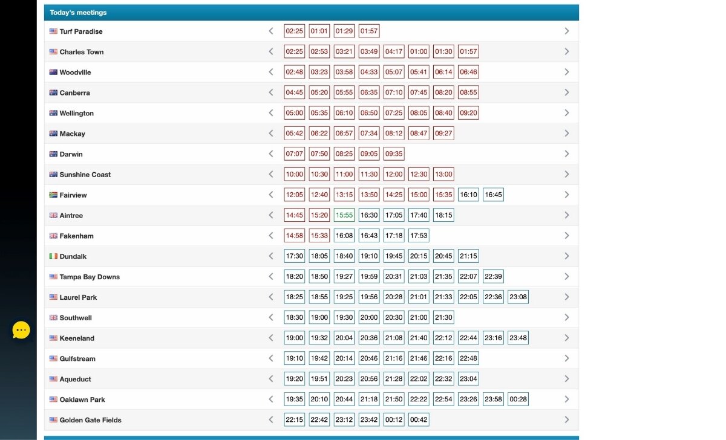Click the Today's meetings header bar

[x=312, y=12]
